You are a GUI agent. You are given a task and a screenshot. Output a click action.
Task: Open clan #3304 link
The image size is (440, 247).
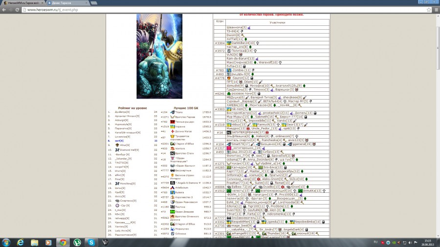tap(220, 43)
